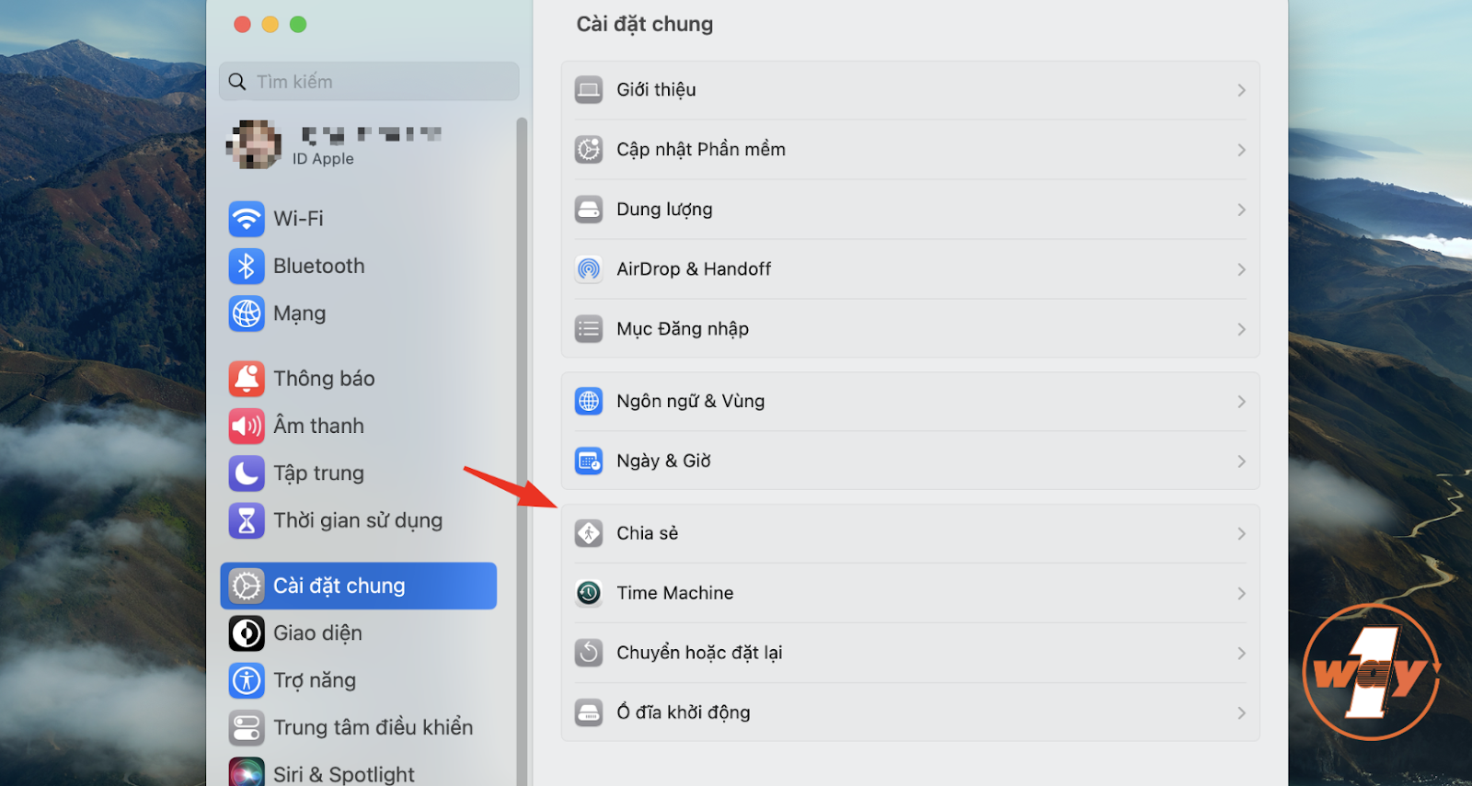Select Cài đặt chung sidebar label
Screen dimensions: 1472x786
click(339, 586)
